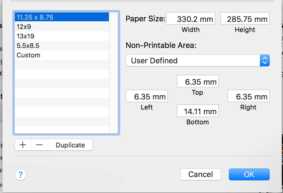Click the Right margin field
Screen dimensions: 283x193
(x=249, y=96)
